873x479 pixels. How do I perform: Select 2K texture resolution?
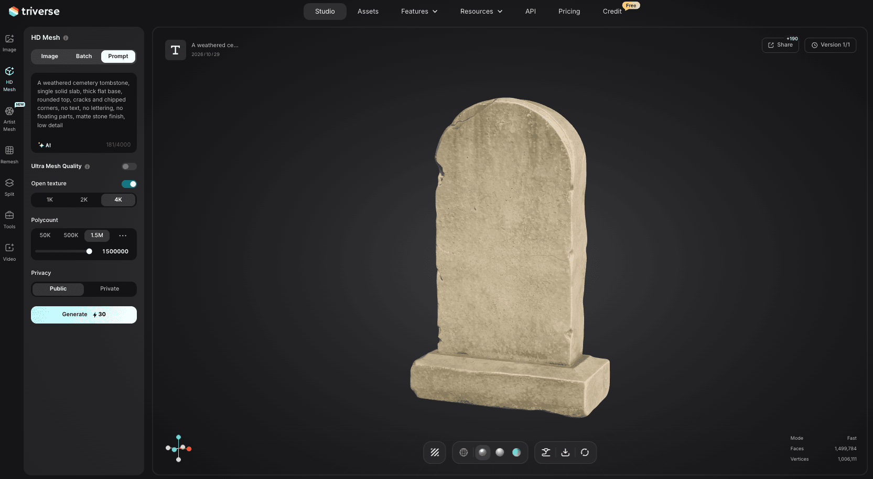[x=84, y=200]
